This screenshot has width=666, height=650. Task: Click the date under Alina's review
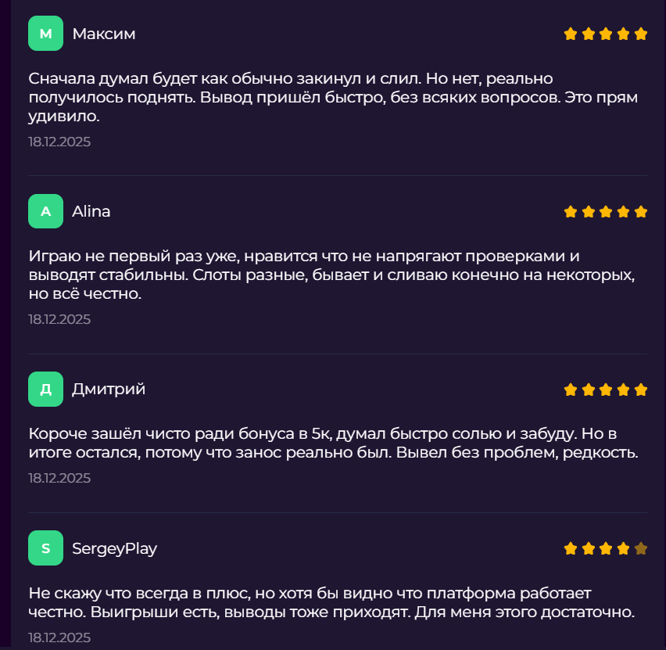(59, 319)
